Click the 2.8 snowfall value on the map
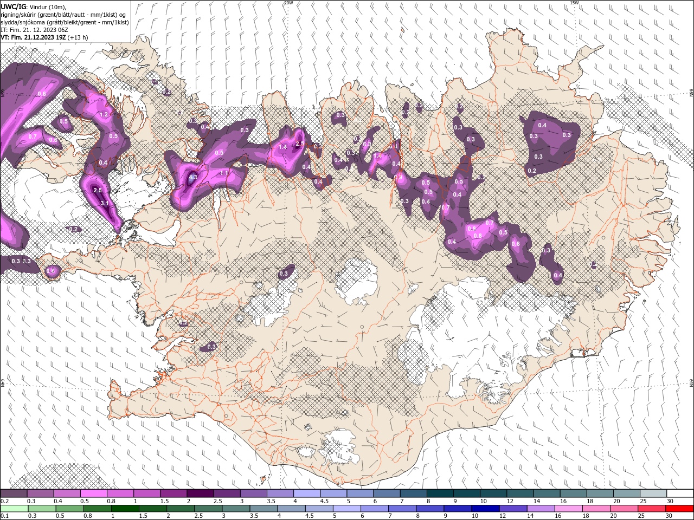 (98, 190)
